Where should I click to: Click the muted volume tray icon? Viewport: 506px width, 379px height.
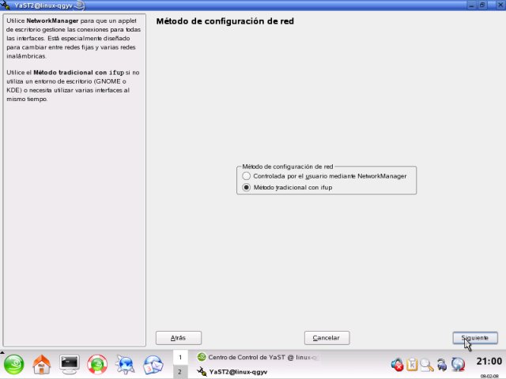(397, 365)
